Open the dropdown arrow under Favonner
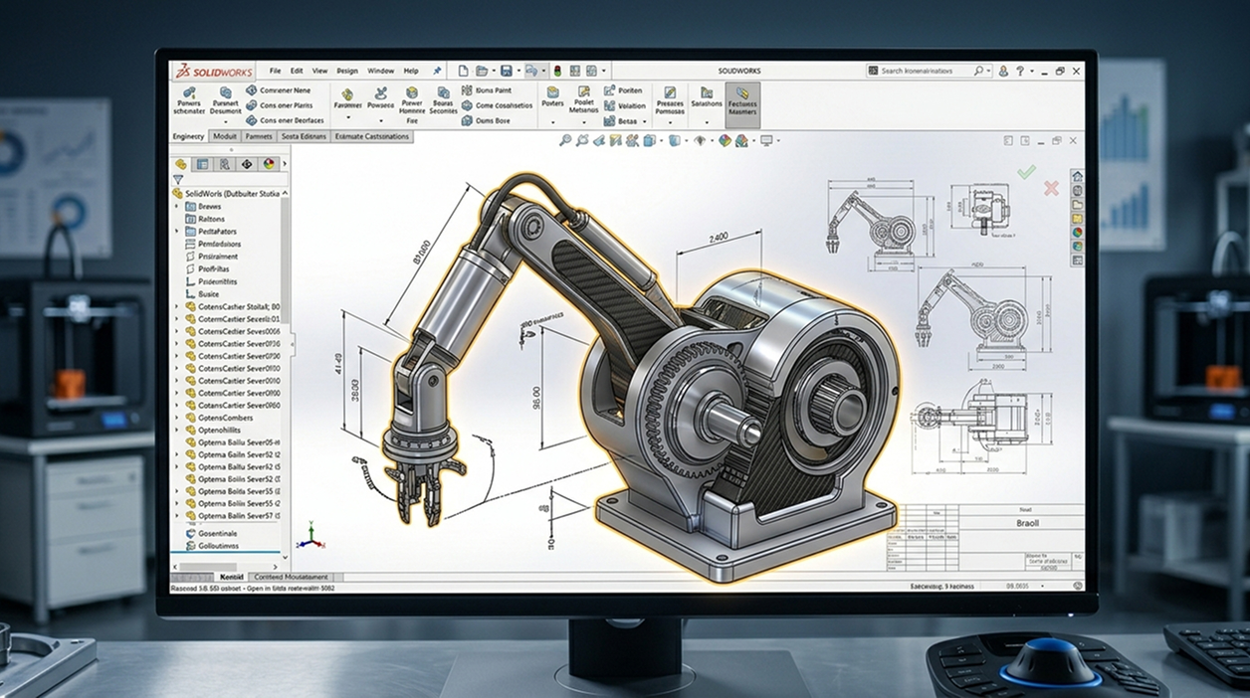Screen dimensions: 1250x698 click(348, 117)
